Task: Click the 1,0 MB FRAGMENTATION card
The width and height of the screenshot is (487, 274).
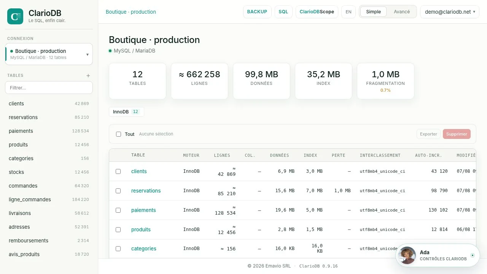Action: point(385,81)
